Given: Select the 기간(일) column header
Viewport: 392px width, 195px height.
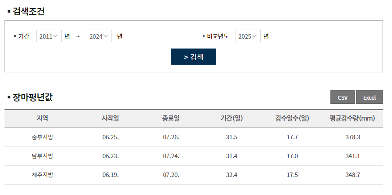Looking at the screenshot, I should (x=232, y=118).
